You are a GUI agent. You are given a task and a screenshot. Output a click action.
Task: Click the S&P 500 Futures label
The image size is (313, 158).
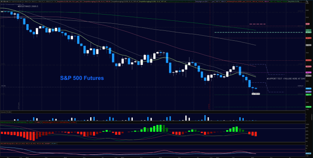(x=82, y=78)
